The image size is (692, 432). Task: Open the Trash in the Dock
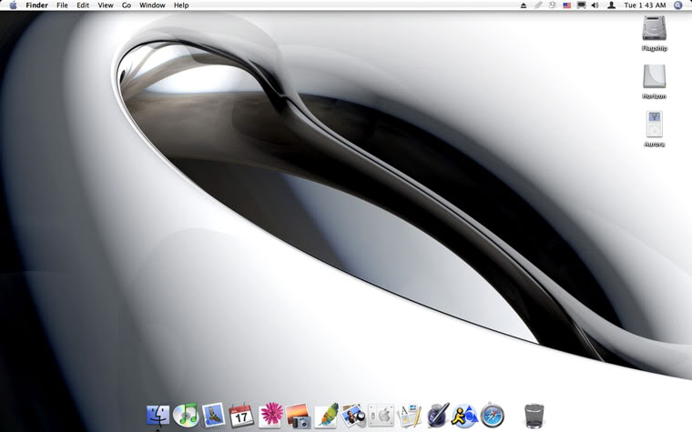pyautogui.click(x=535, y=416)
